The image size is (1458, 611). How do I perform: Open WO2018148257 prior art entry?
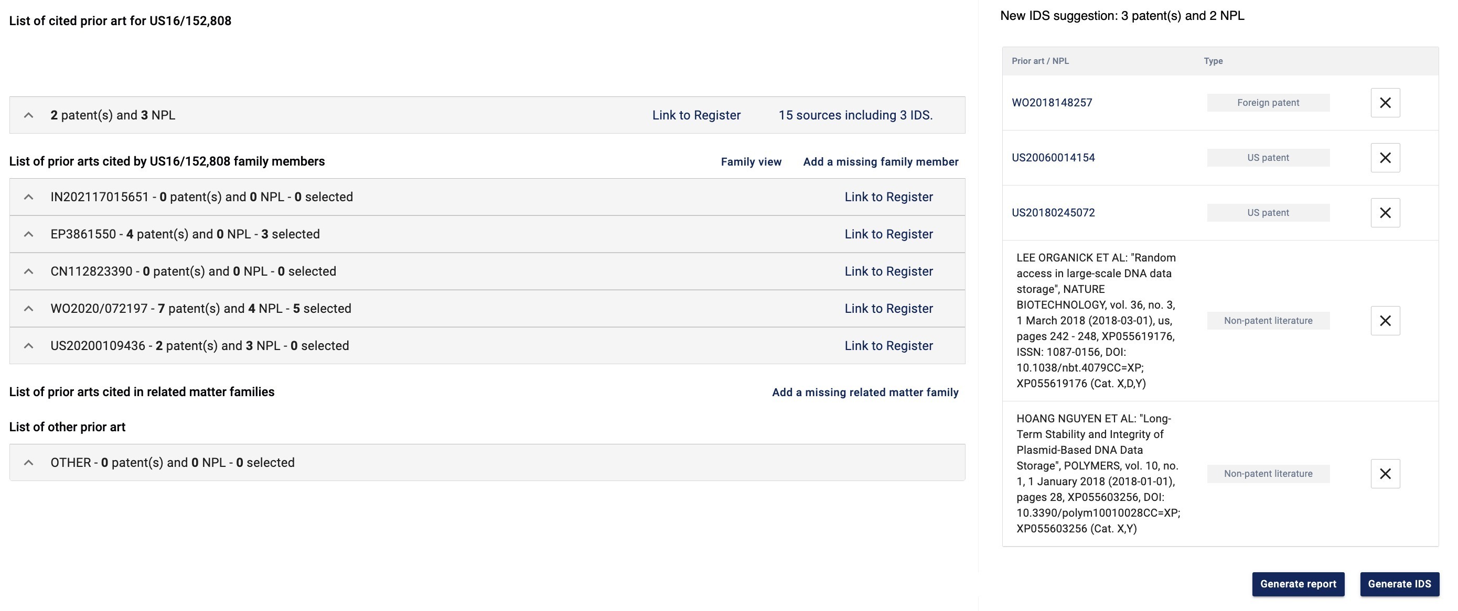1052,102
